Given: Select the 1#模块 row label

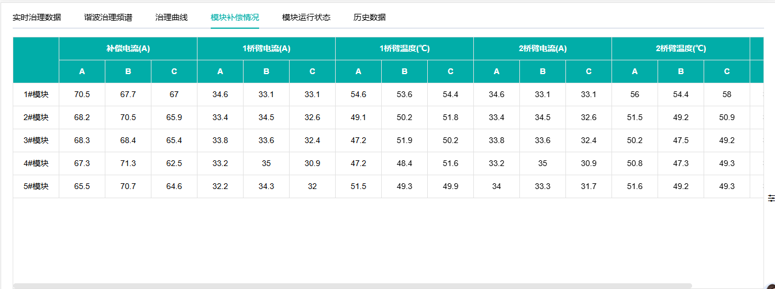Looking at the screenshot, I should click(x=36, y=95).
